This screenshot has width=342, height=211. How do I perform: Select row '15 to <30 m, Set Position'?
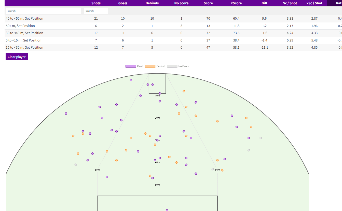pos(173,48)
